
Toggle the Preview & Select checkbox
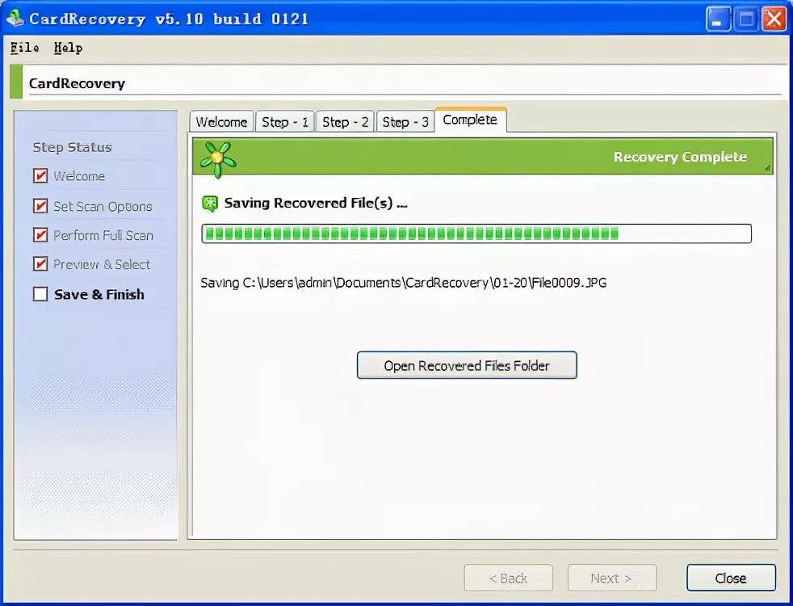(40, 264)
